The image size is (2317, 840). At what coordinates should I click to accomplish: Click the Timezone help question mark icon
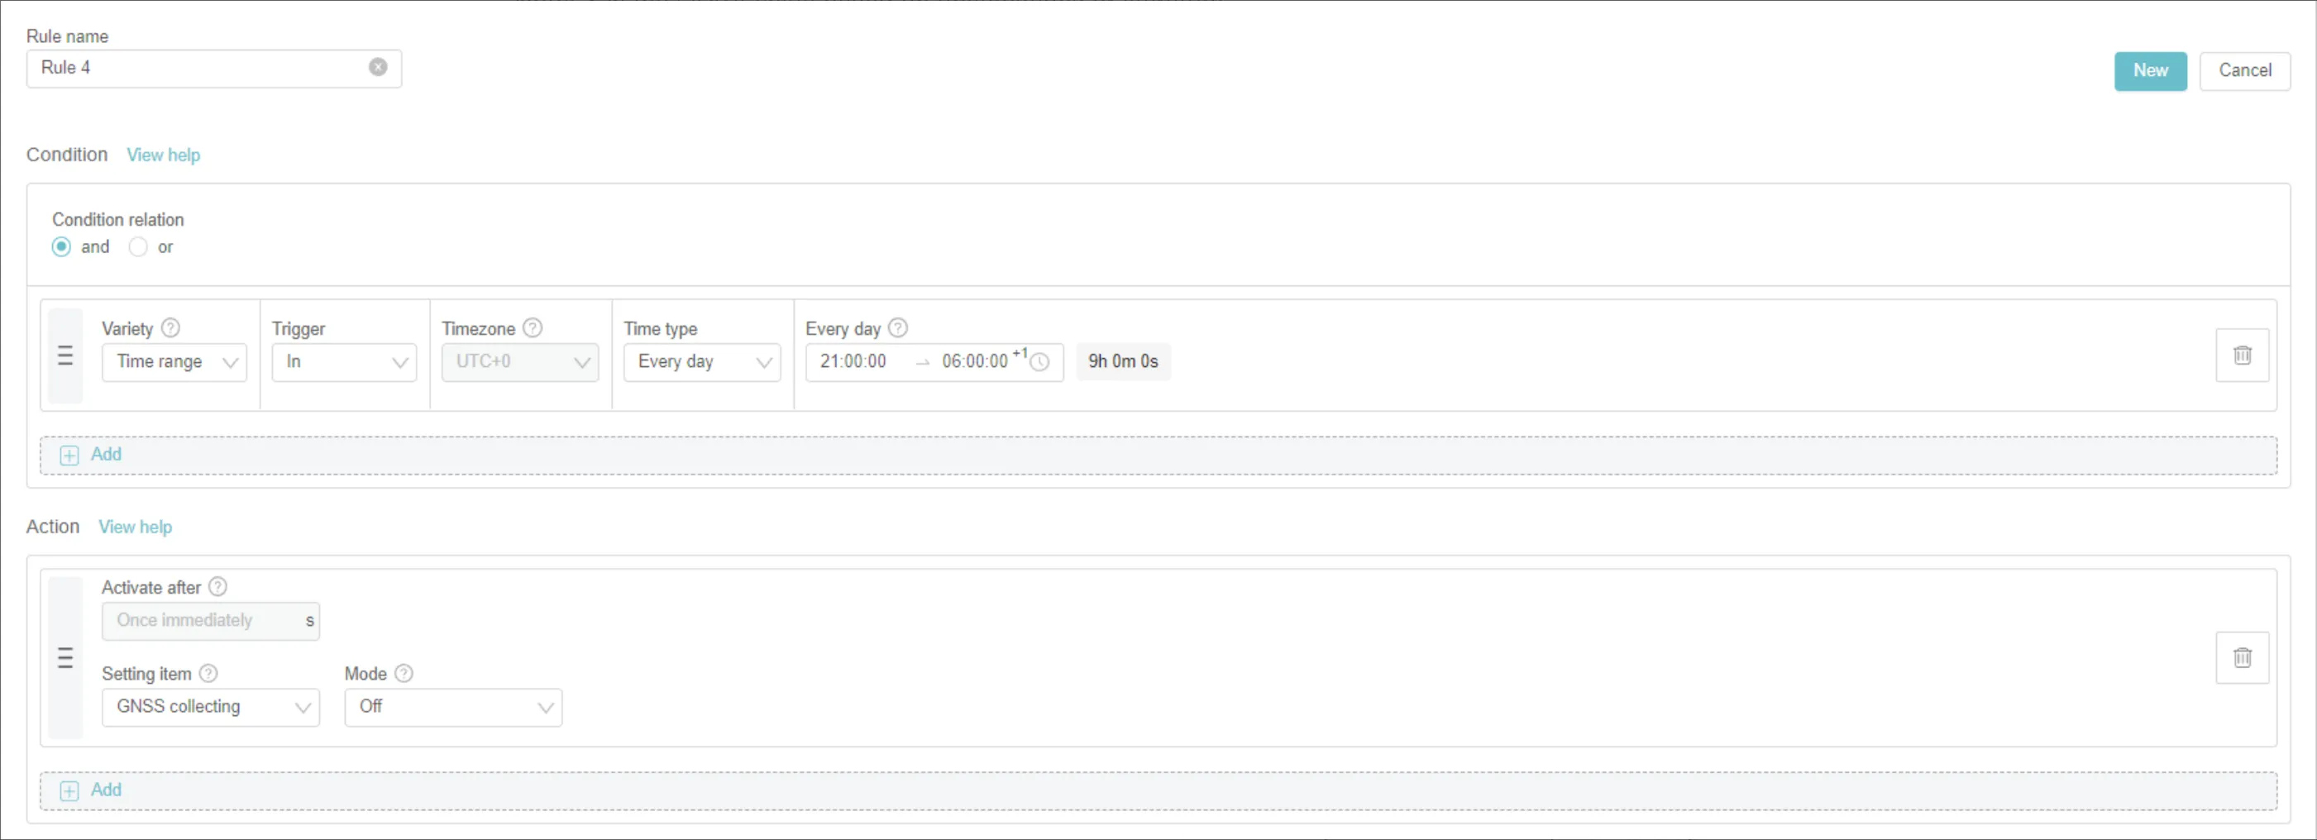point(533,328)
